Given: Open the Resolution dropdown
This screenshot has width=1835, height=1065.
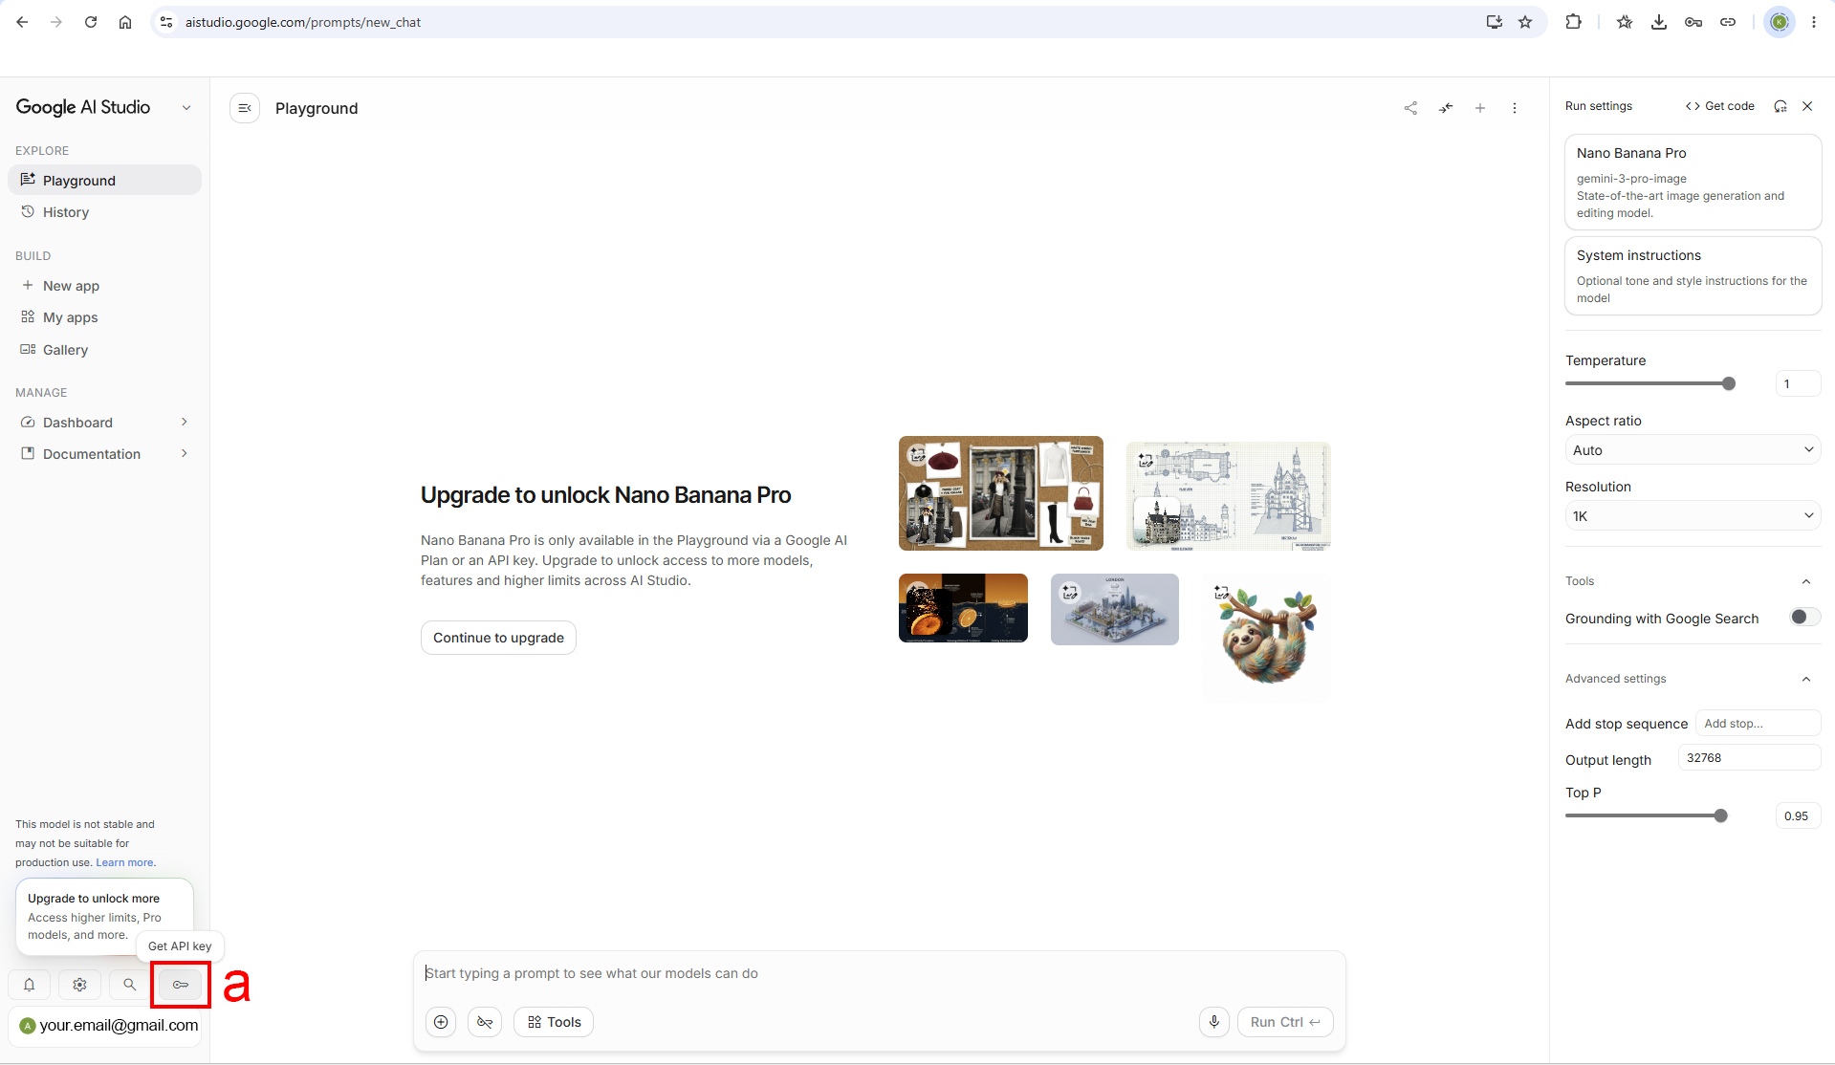Looking at the screenshot, I should point(1693,516).
